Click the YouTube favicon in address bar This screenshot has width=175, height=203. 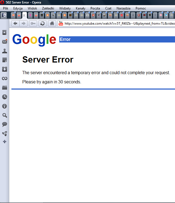(61, 23)
